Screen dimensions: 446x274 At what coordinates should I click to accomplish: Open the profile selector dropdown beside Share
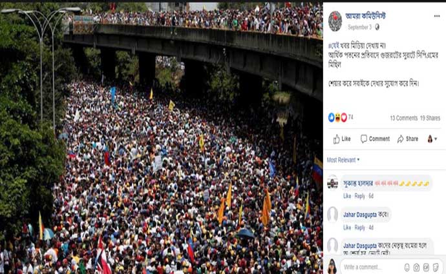[x=432, y=139]
